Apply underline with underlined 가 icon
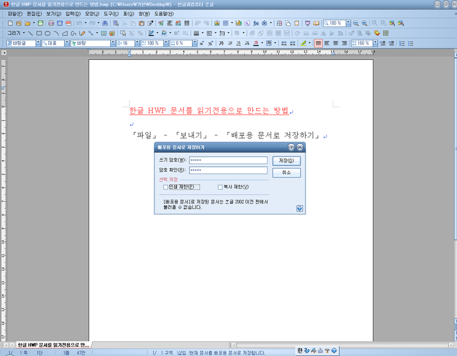Image resolution: width=457 pixels, height=356 pixels. (x=239, y=44)
